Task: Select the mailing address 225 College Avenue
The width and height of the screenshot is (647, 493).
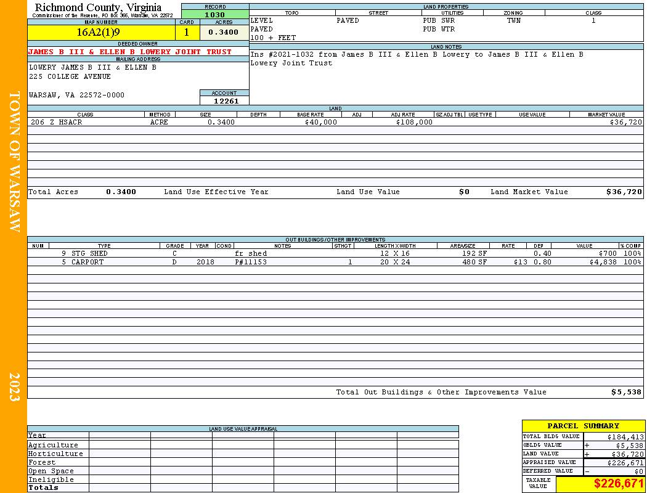Action: point(70,77)
